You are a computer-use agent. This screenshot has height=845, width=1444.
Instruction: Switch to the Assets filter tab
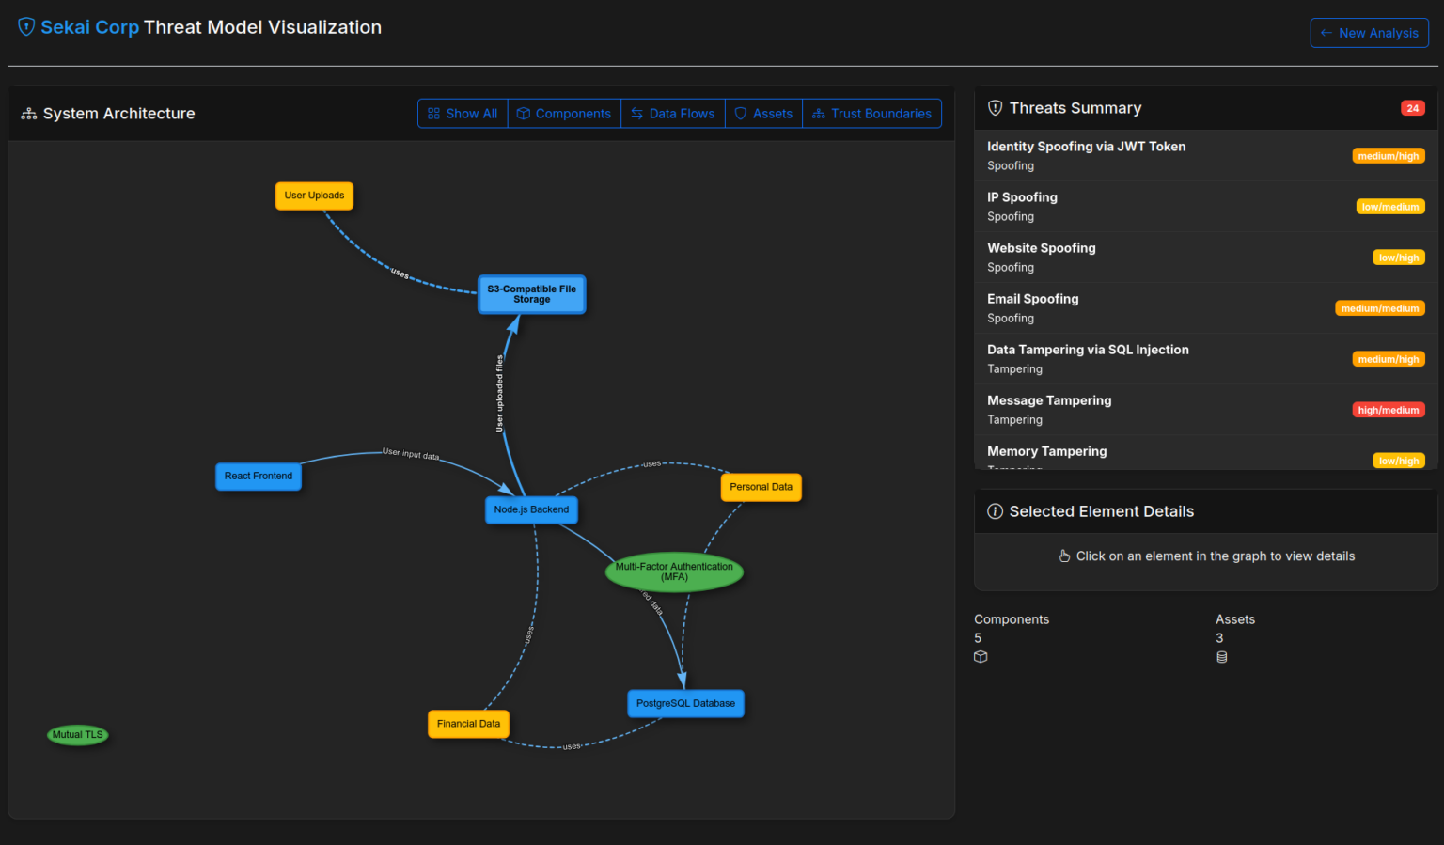(x=763, y=113)
